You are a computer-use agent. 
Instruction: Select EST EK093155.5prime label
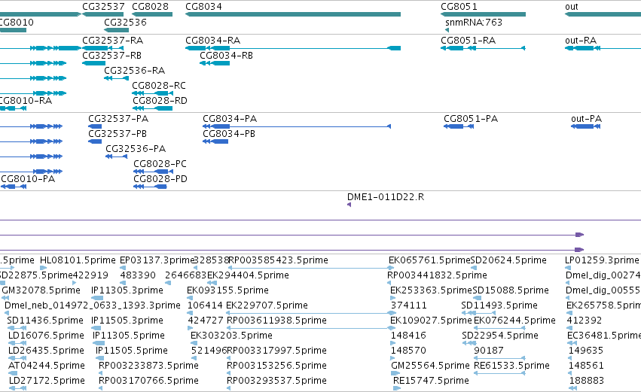[227, 290]
